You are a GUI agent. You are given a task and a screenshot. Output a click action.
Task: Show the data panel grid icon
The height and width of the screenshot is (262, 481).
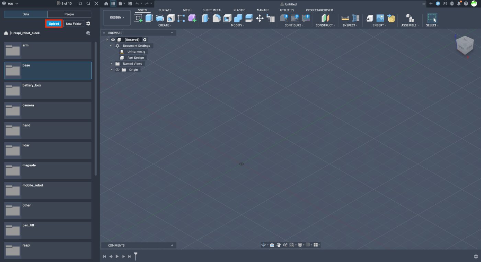coord(113,3)
